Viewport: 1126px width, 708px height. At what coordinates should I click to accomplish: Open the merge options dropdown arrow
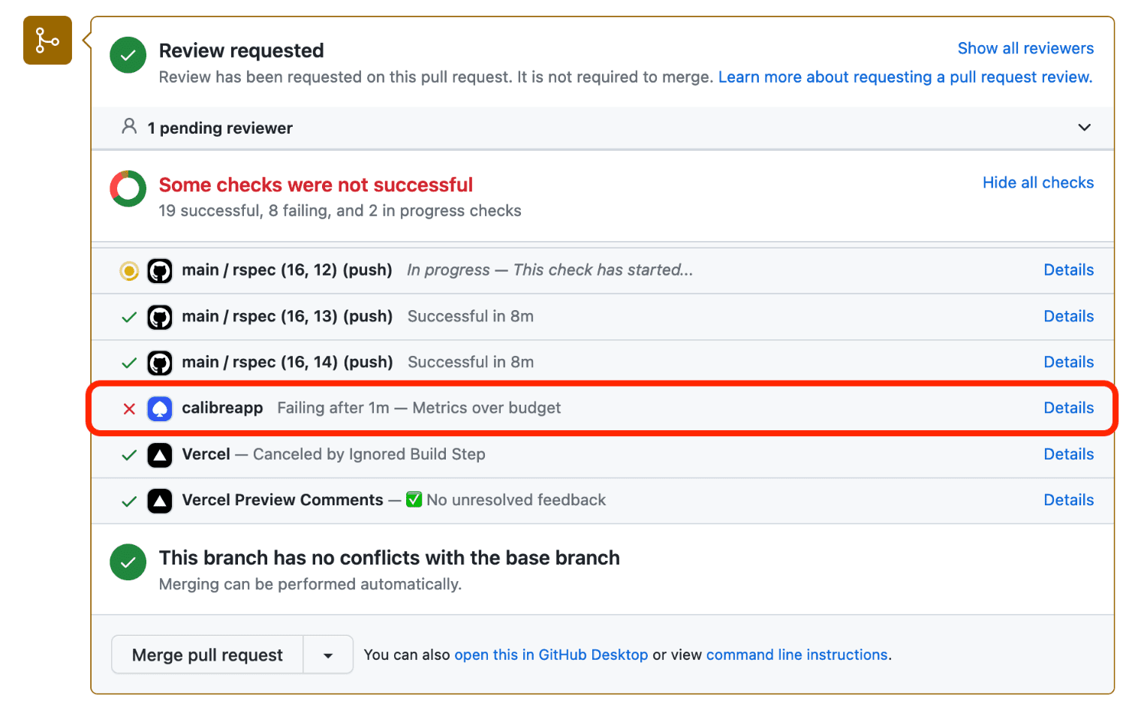pos(328,654)
